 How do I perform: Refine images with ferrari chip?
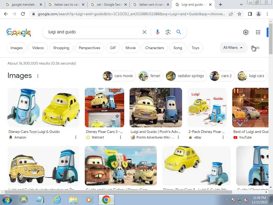pos(151,76)
